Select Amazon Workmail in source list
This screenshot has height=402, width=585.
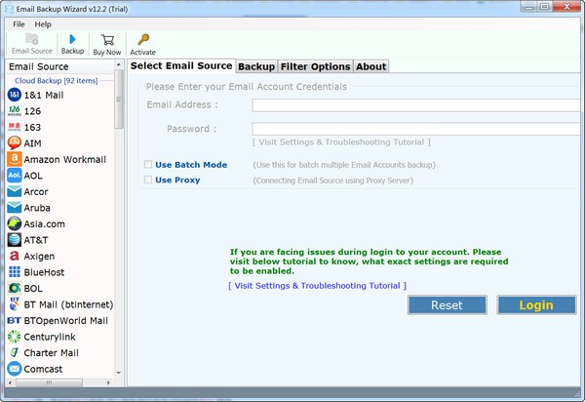64,159
